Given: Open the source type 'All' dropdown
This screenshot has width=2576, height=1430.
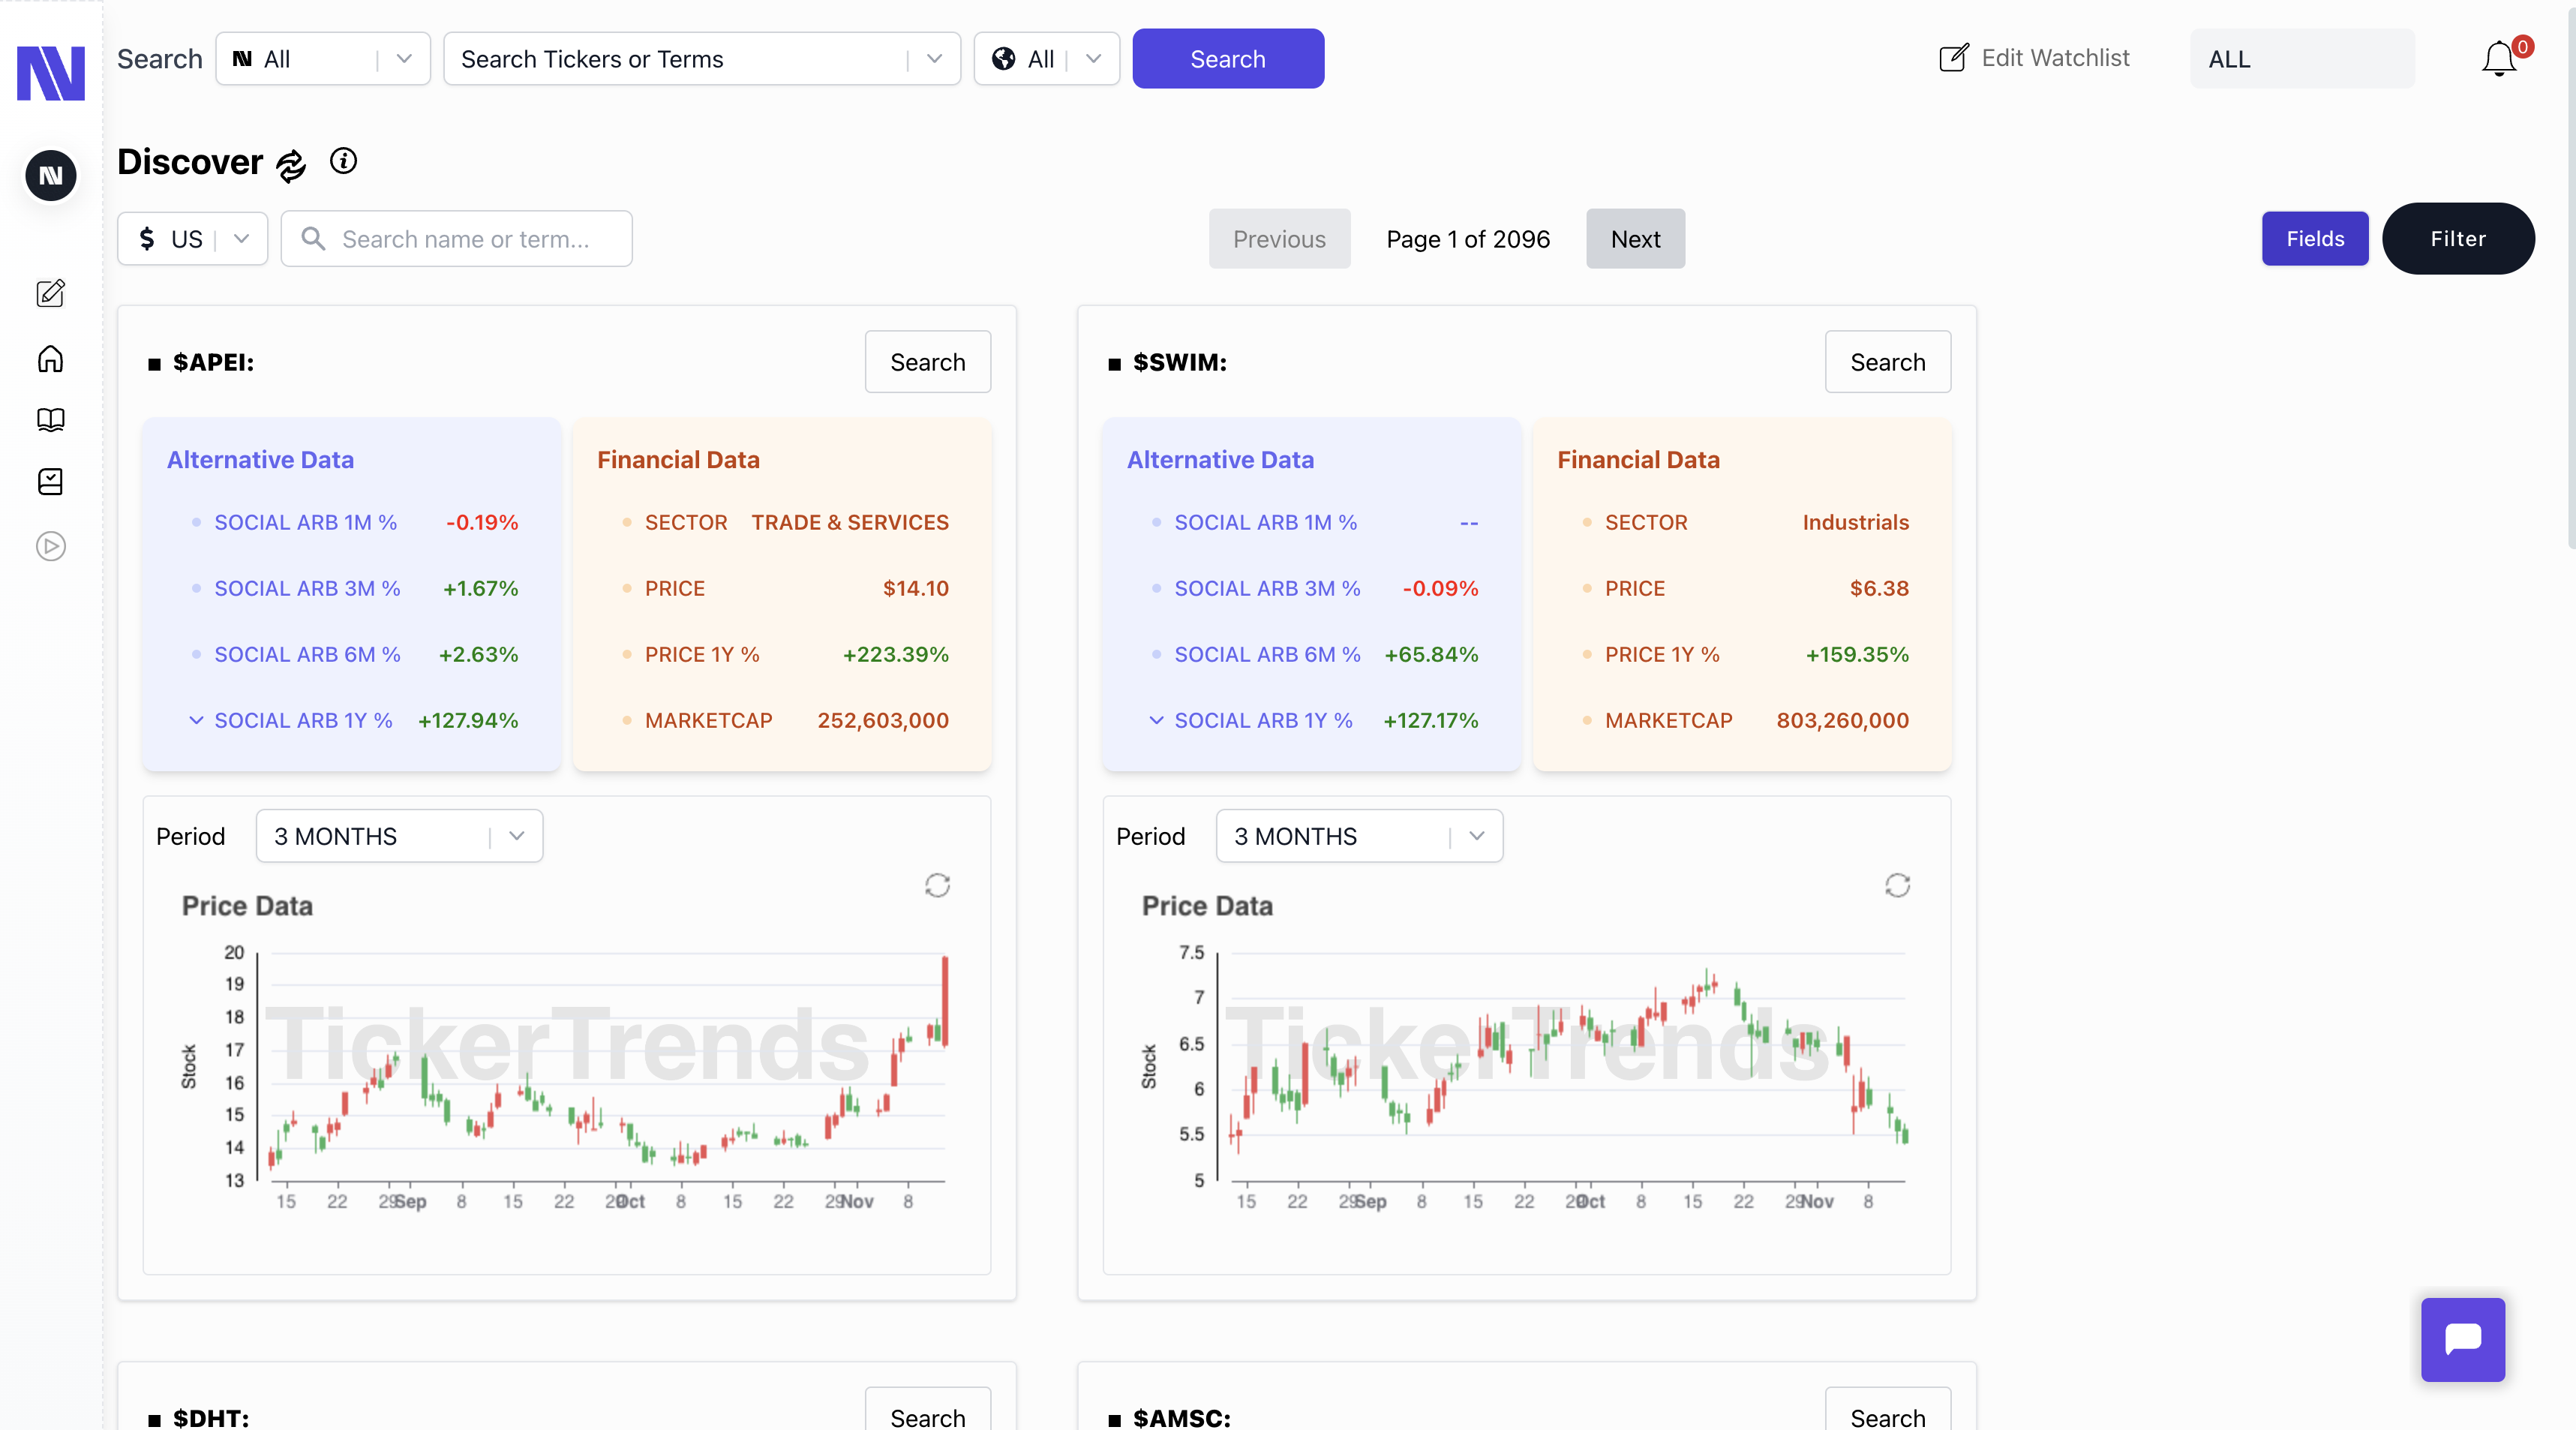Looking at the screenshot, I should point(323,59).
